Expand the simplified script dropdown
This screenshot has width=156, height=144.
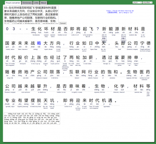[147, 2]
